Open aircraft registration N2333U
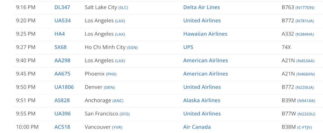The width and height of the screenshot is (323, 133). [306, 114]
